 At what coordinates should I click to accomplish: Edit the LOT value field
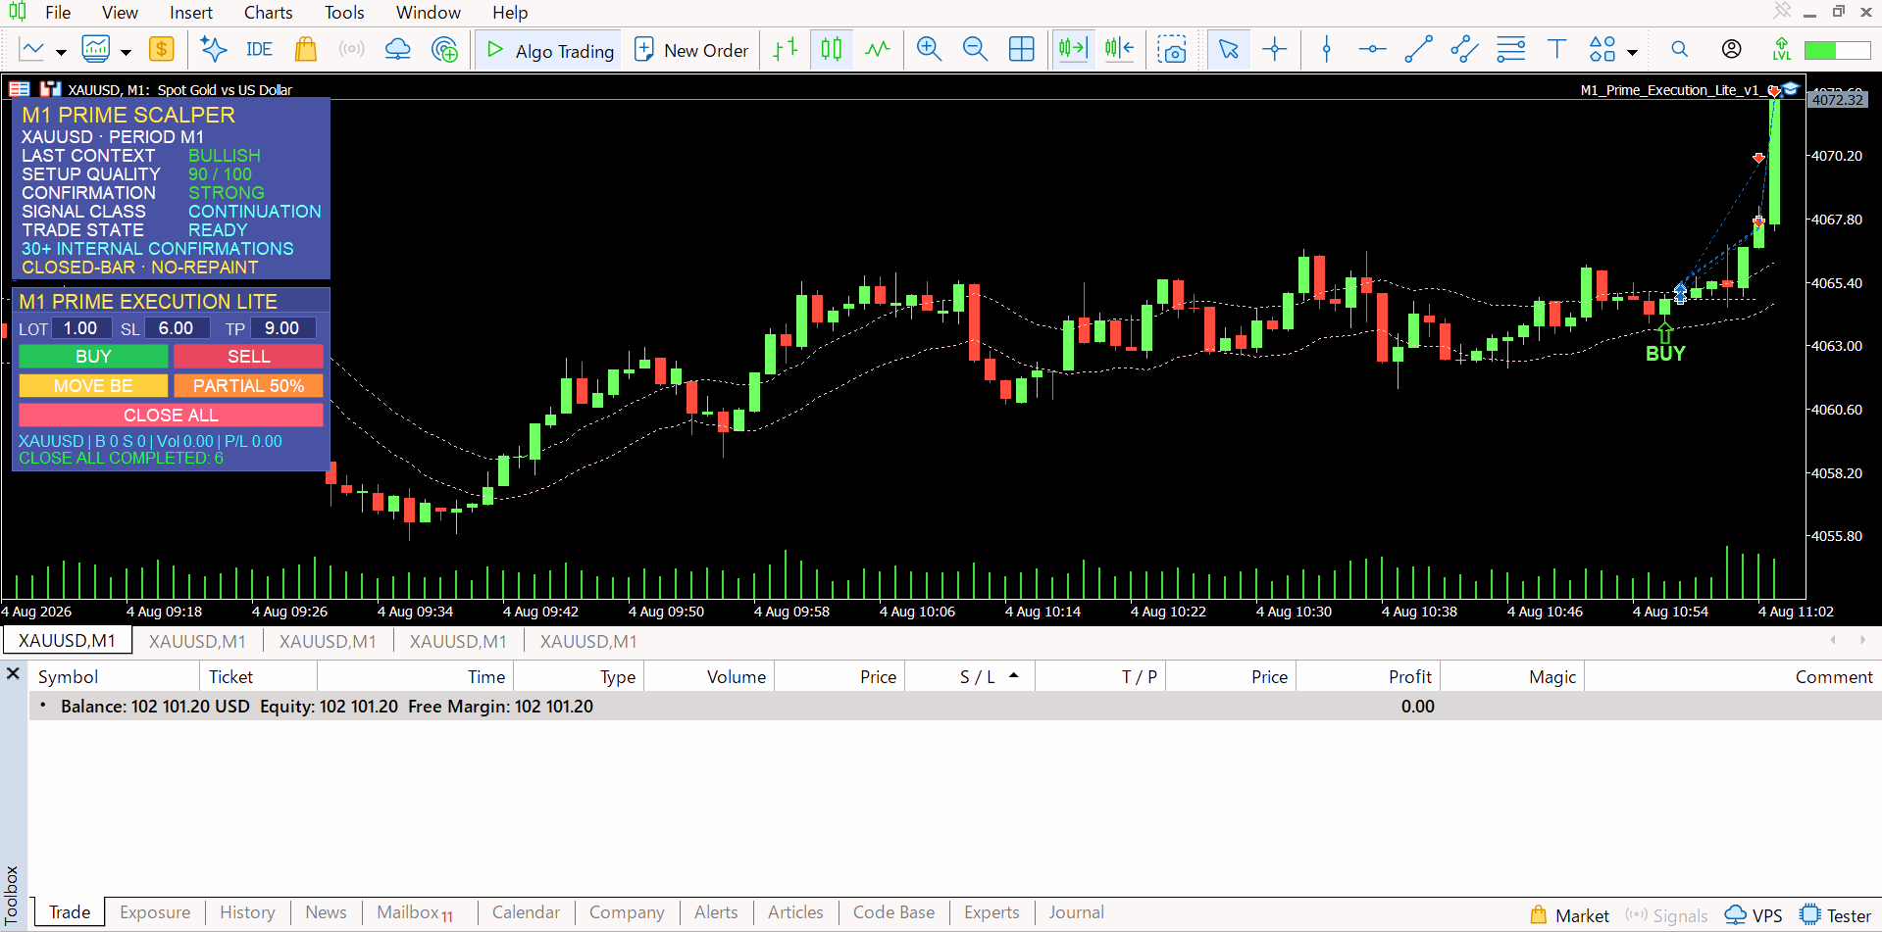tap(81, 328)
